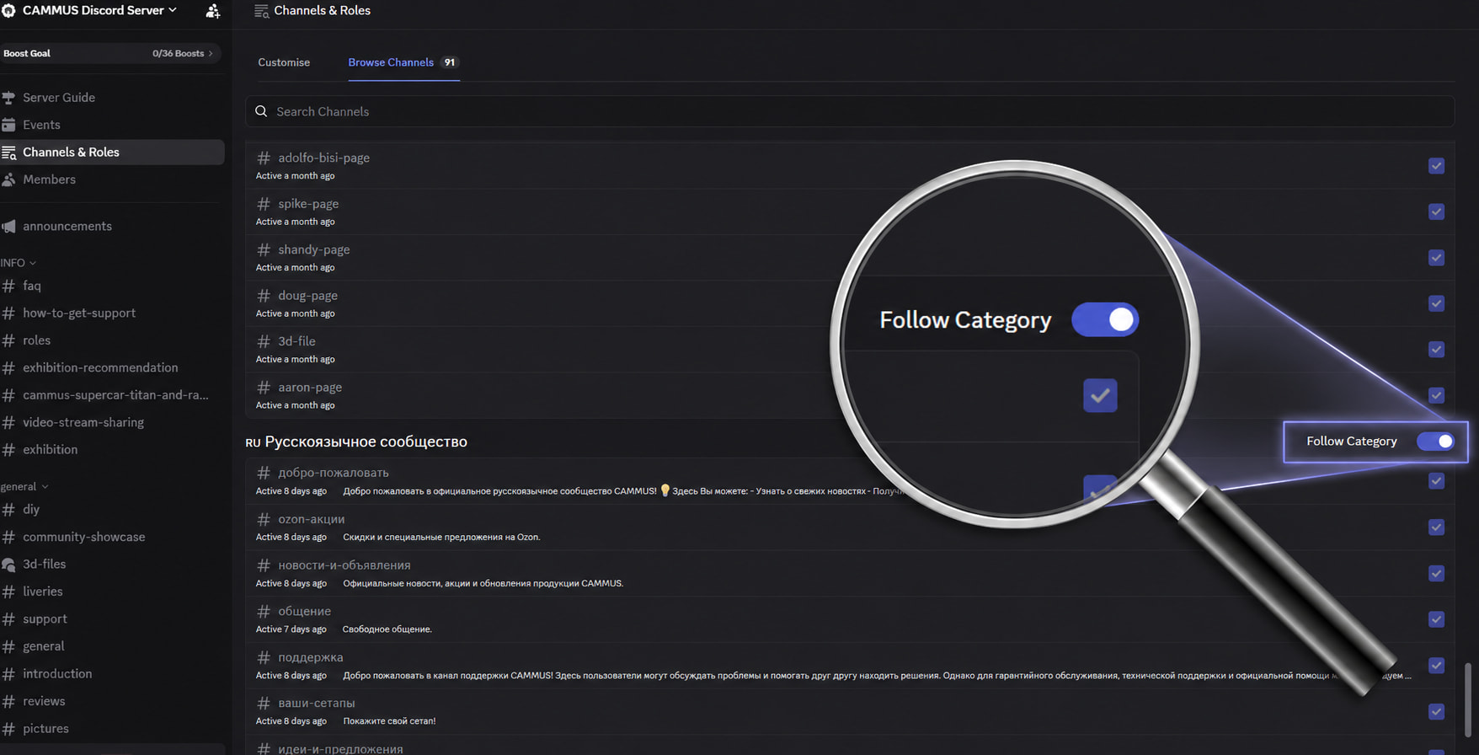Screen dimensions: 1479x755
Task: Click the hash icon beside video-stream-sharing
Action: point(8,422)
